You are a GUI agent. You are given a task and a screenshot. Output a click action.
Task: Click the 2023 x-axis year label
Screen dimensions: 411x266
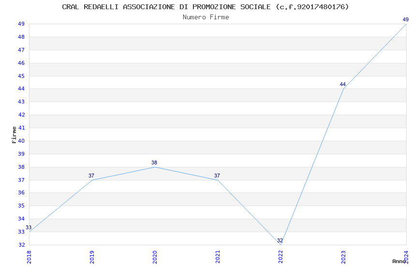point(343,257)
